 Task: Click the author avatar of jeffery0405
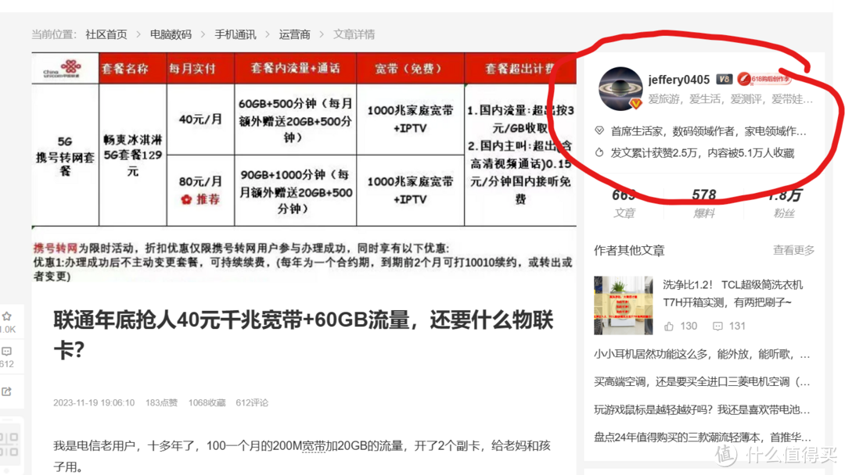(620, 89)
